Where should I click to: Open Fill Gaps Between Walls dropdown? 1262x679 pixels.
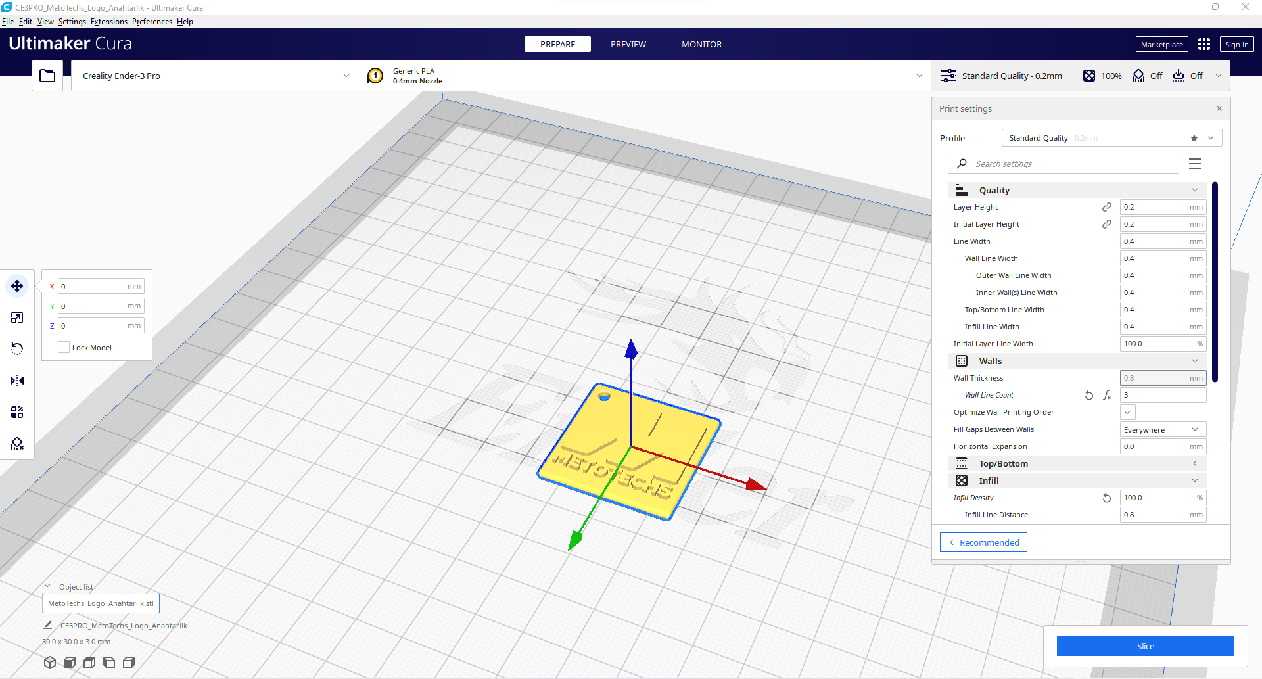(x=1163, y=429)
